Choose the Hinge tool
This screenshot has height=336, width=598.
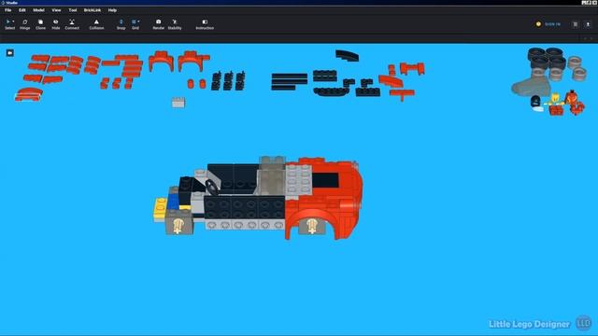click(25, 24)
